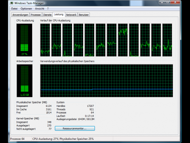Click the physical memory usage history graph
The image size is (190, 143).
(x=106, y=81)
